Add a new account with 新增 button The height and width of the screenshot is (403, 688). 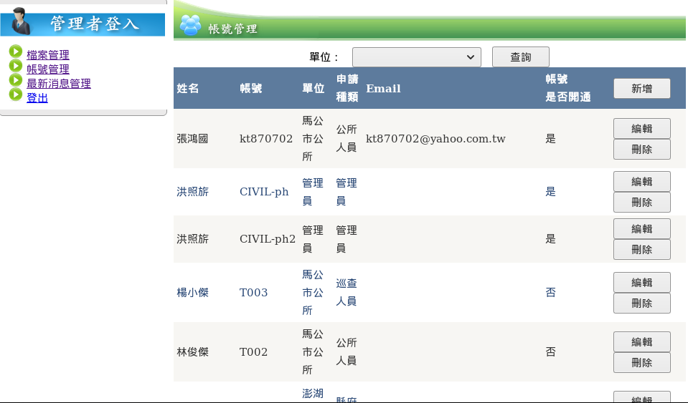(641, 88)
